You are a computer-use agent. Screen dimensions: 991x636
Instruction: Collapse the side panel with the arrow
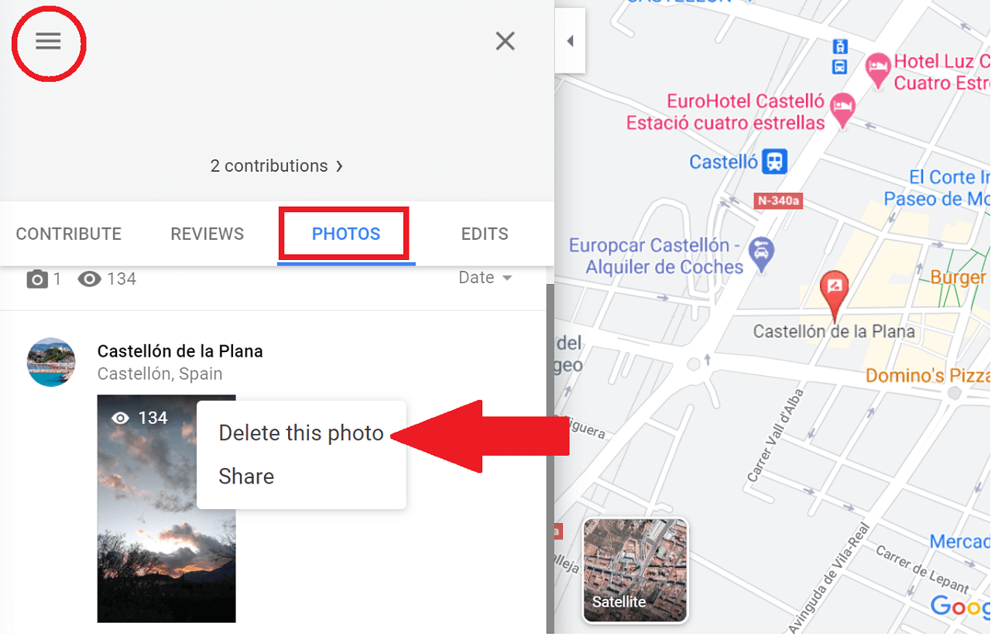[570, 41]
